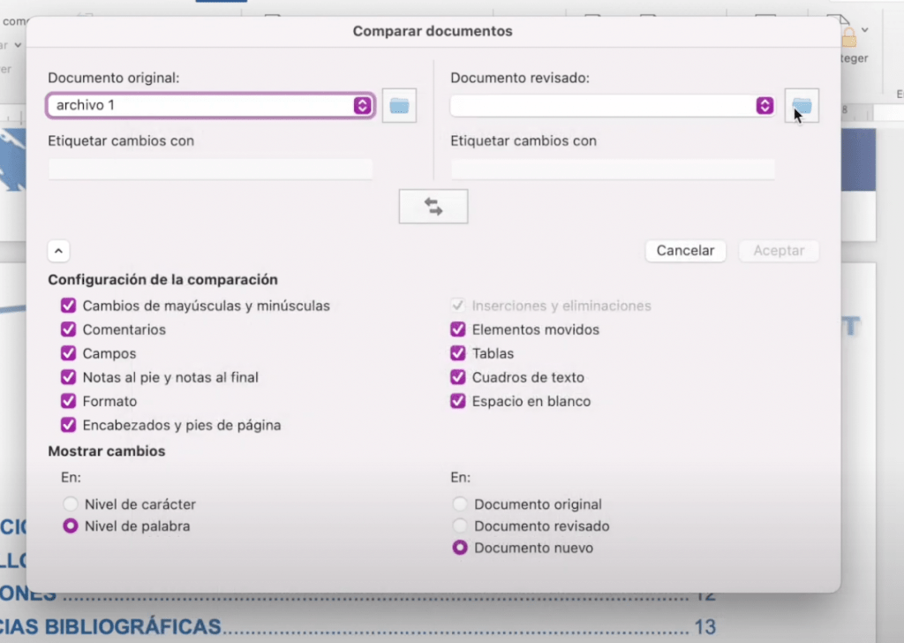Viewport: 904px width, 643px height.
Task: Swap documents with the arrows button
Action: point(433,207)
